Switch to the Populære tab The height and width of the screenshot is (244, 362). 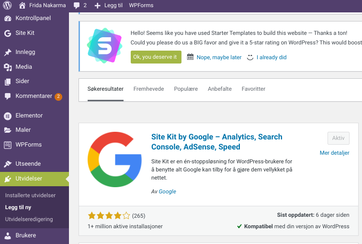click(186, 89)
